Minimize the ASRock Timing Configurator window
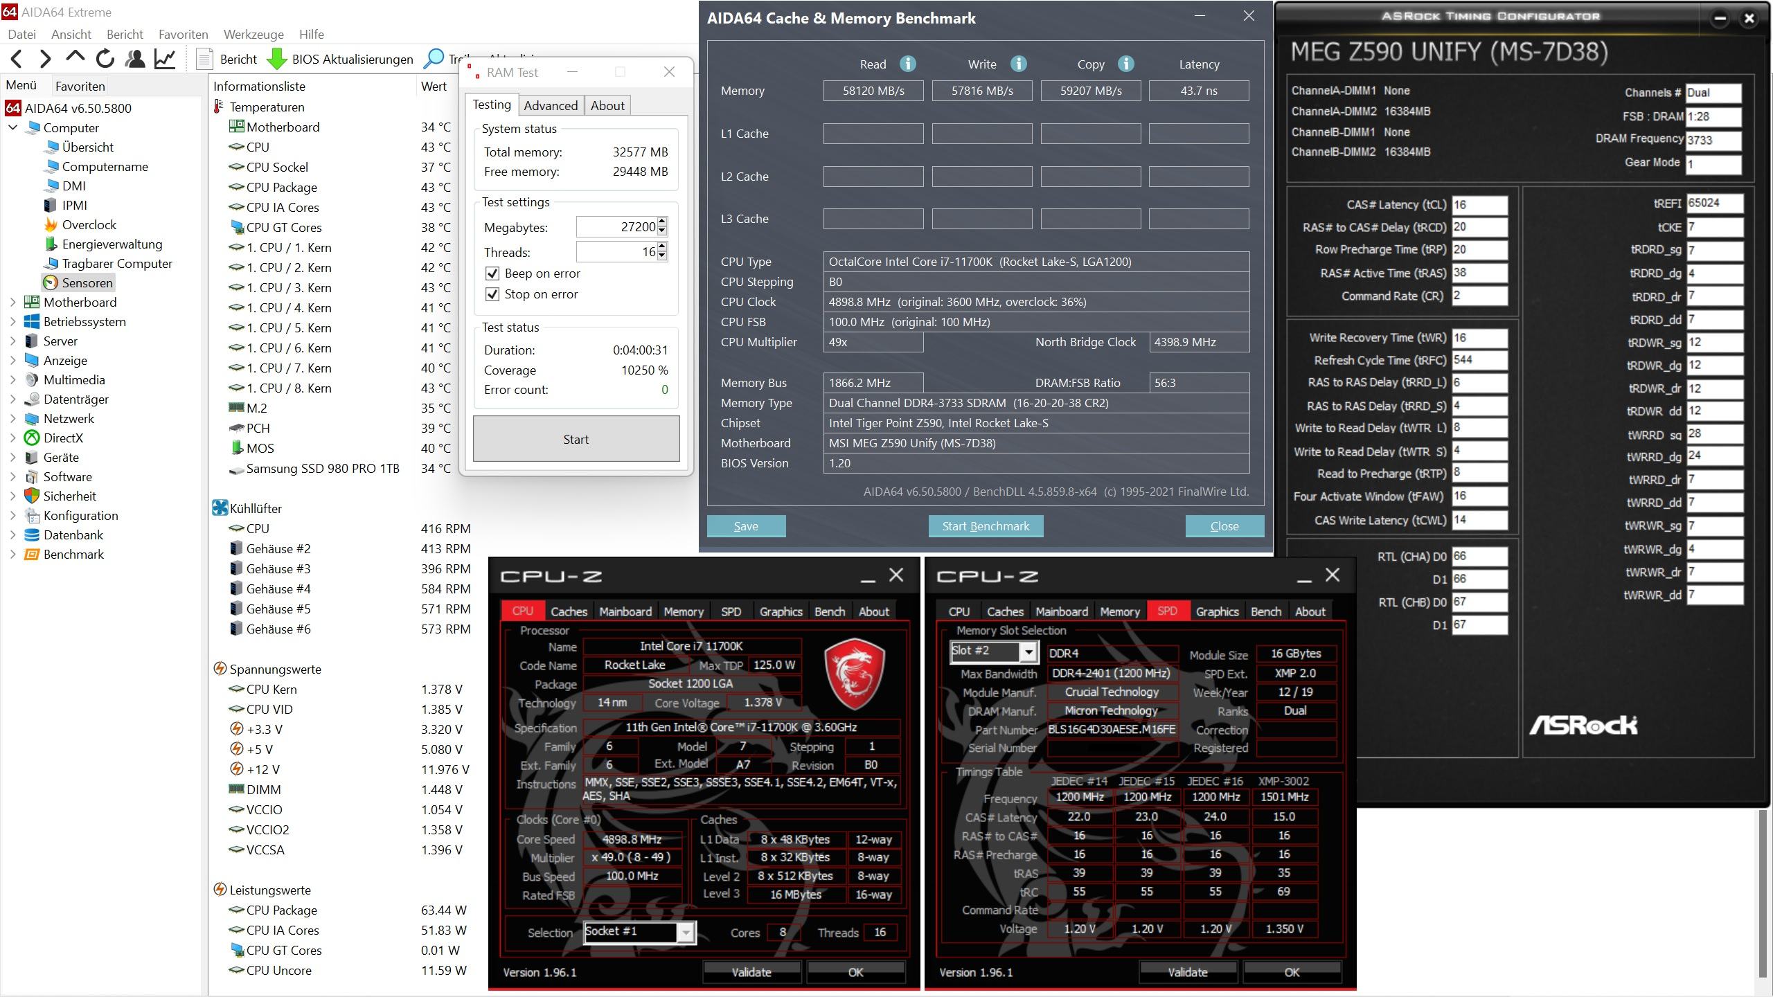Image resolution: width=1773 pixels, height=997 pixels. 1720,19
